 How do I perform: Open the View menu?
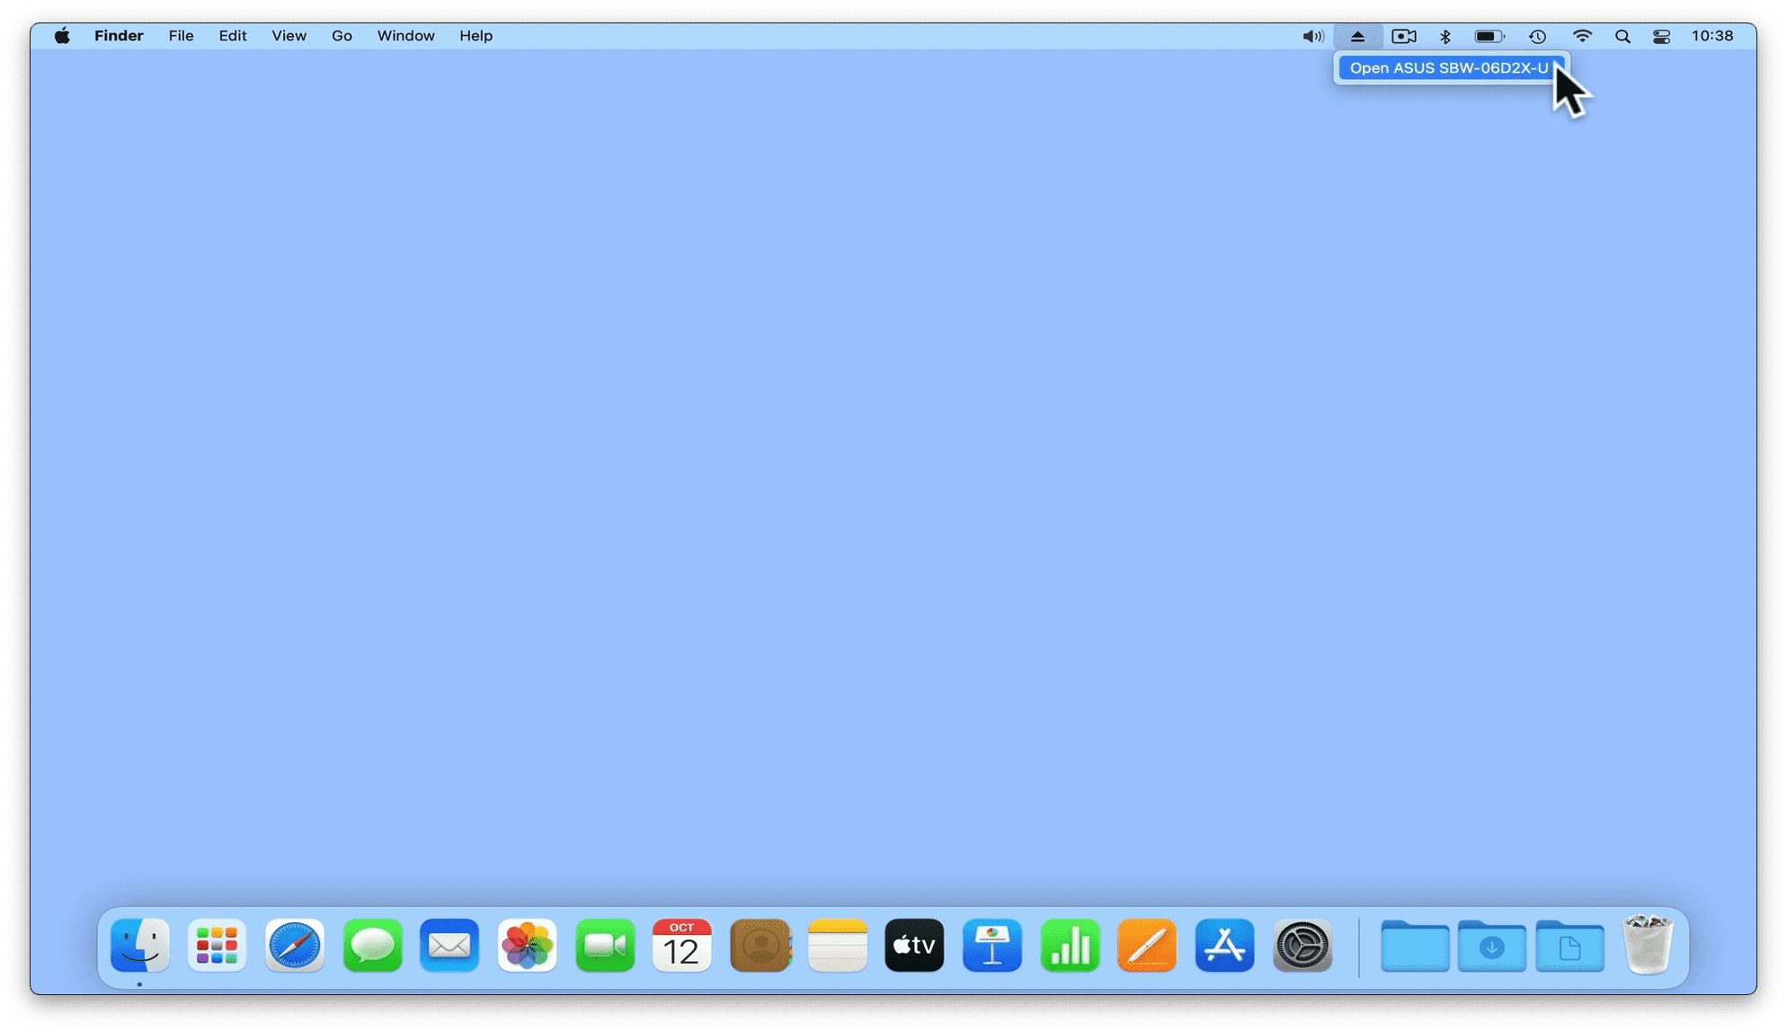point(289,36)
